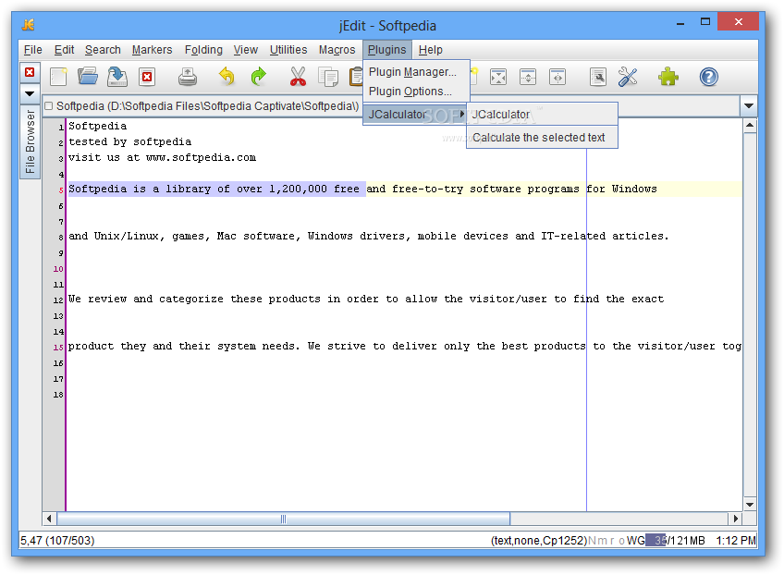
Task: Close the open Plugins menu
Action: click(x=387, y=50)
